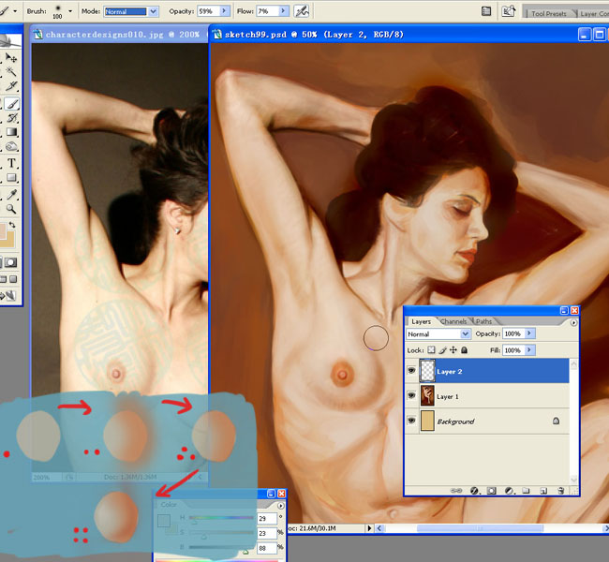Viewport: 609px width, 562px height.
Task: Toggle Lock image pixels
Action: [x=442, y=350]
